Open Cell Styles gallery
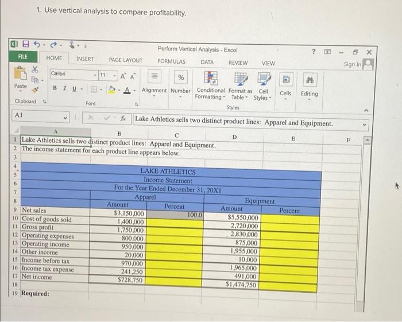This screenshot has width=402, height=322. pos(263,87)
